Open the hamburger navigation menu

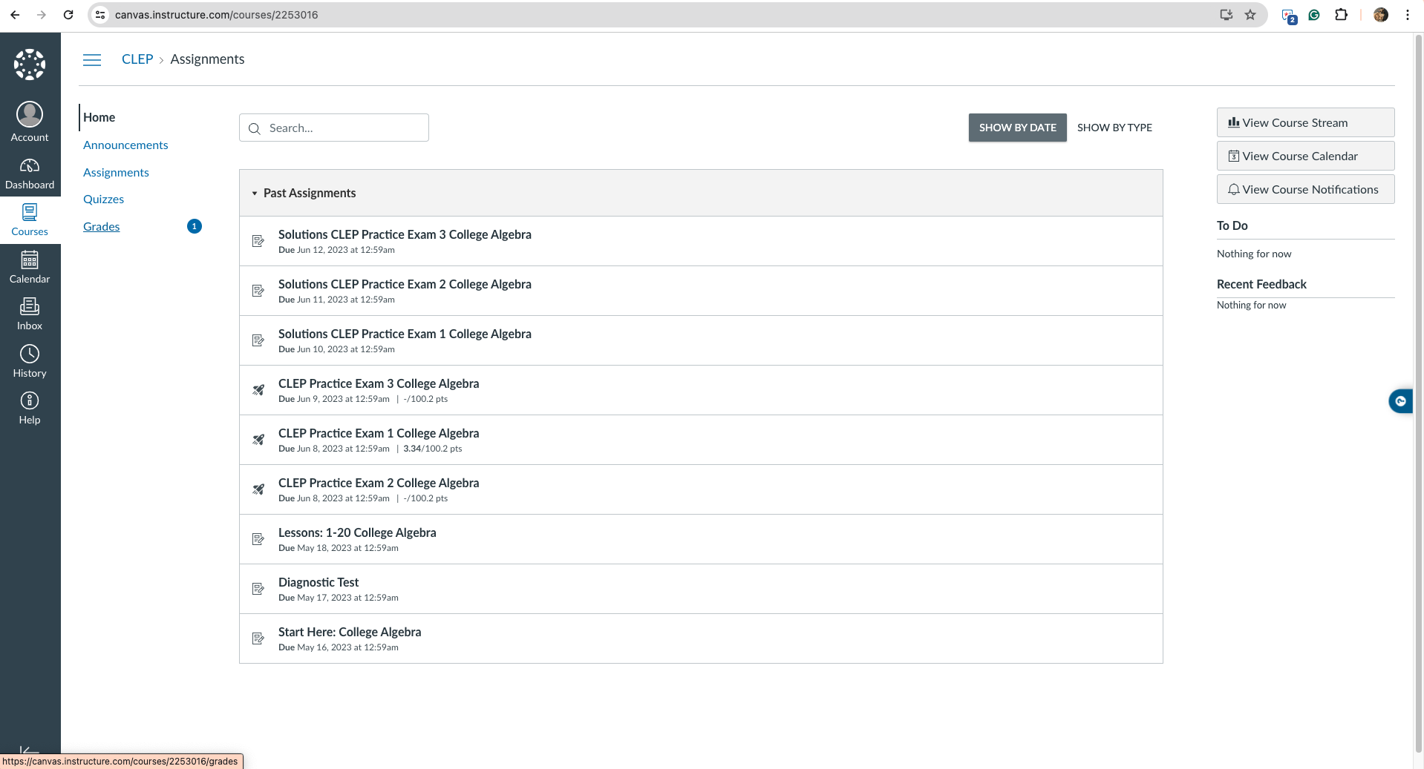pyautogui.click(x=92, y=59)
